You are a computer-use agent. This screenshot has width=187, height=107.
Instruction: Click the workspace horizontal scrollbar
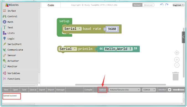coord(120,85)
